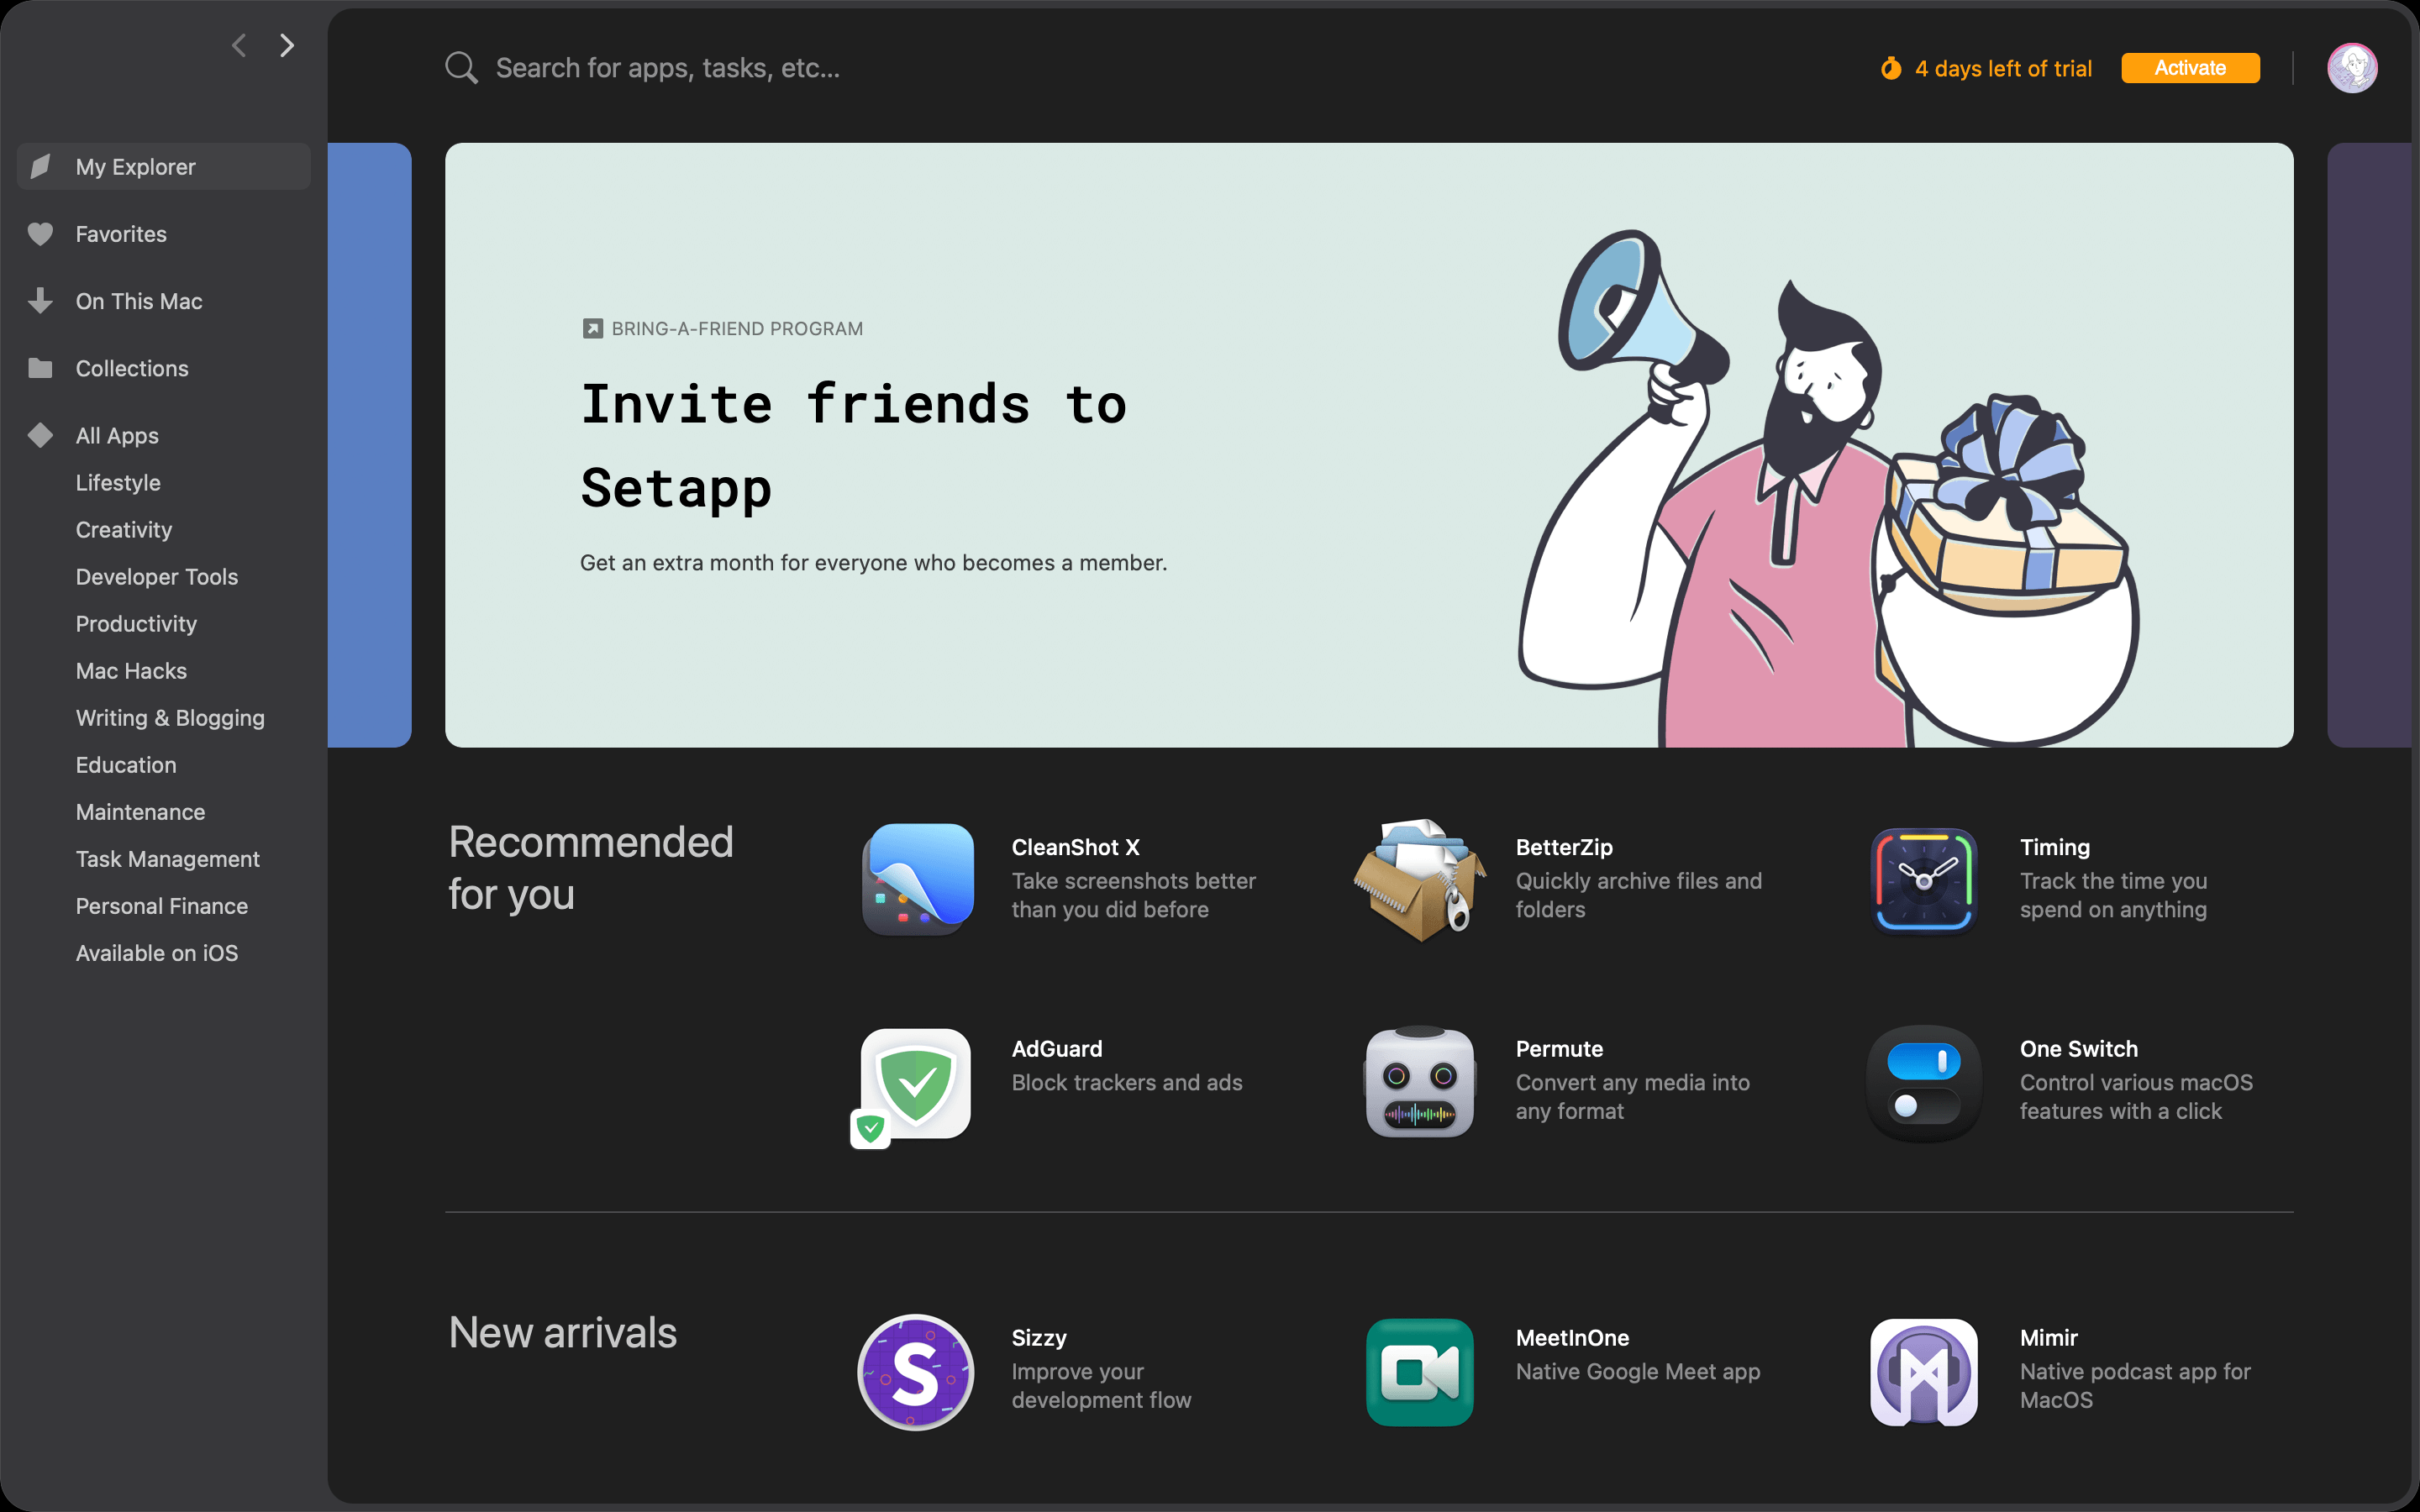Select the Maintenance category

click(140, 811)
